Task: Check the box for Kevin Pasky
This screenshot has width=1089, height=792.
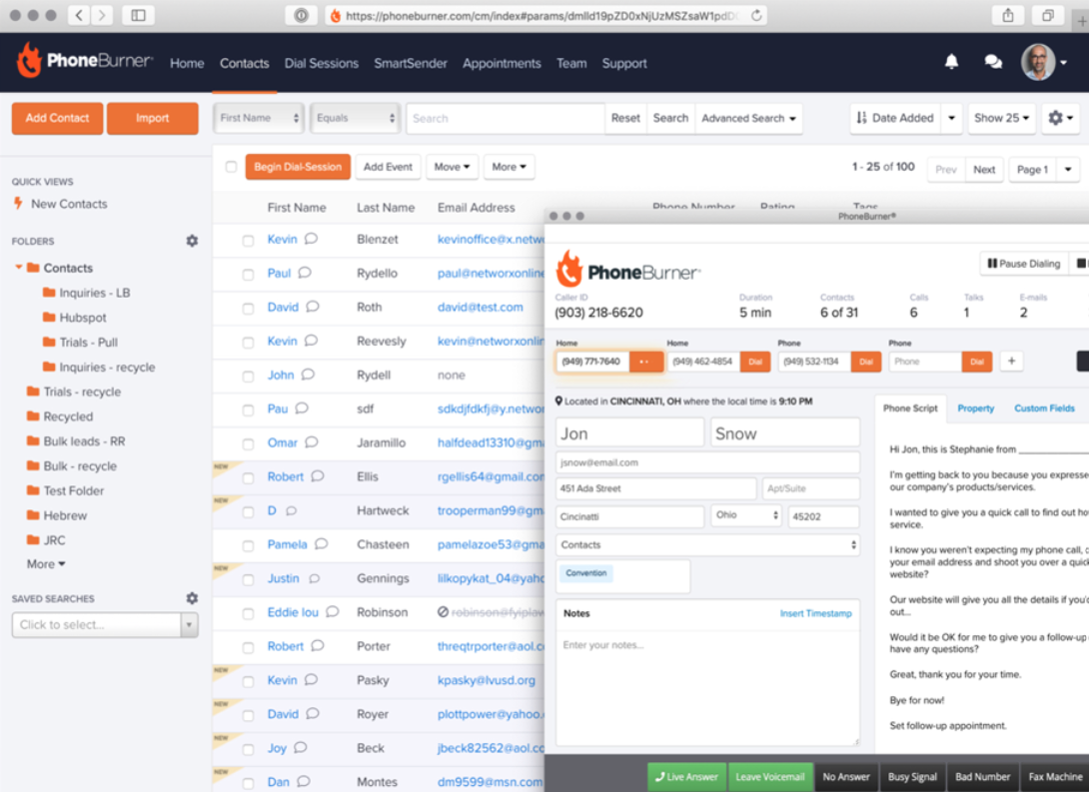Action: pos(248,681)
